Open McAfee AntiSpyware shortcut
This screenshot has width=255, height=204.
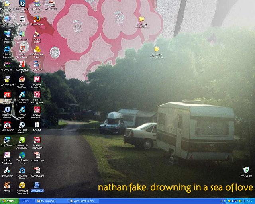[37, 97]
